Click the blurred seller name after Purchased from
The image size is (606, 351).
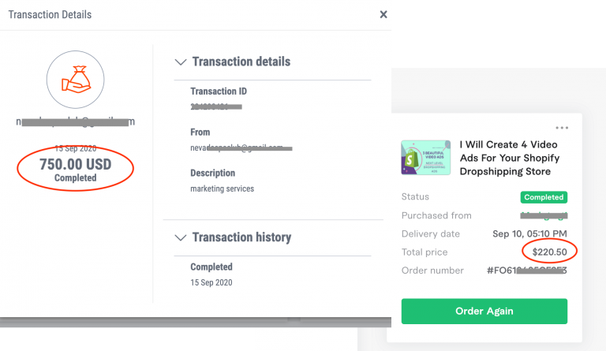point(543,215)
